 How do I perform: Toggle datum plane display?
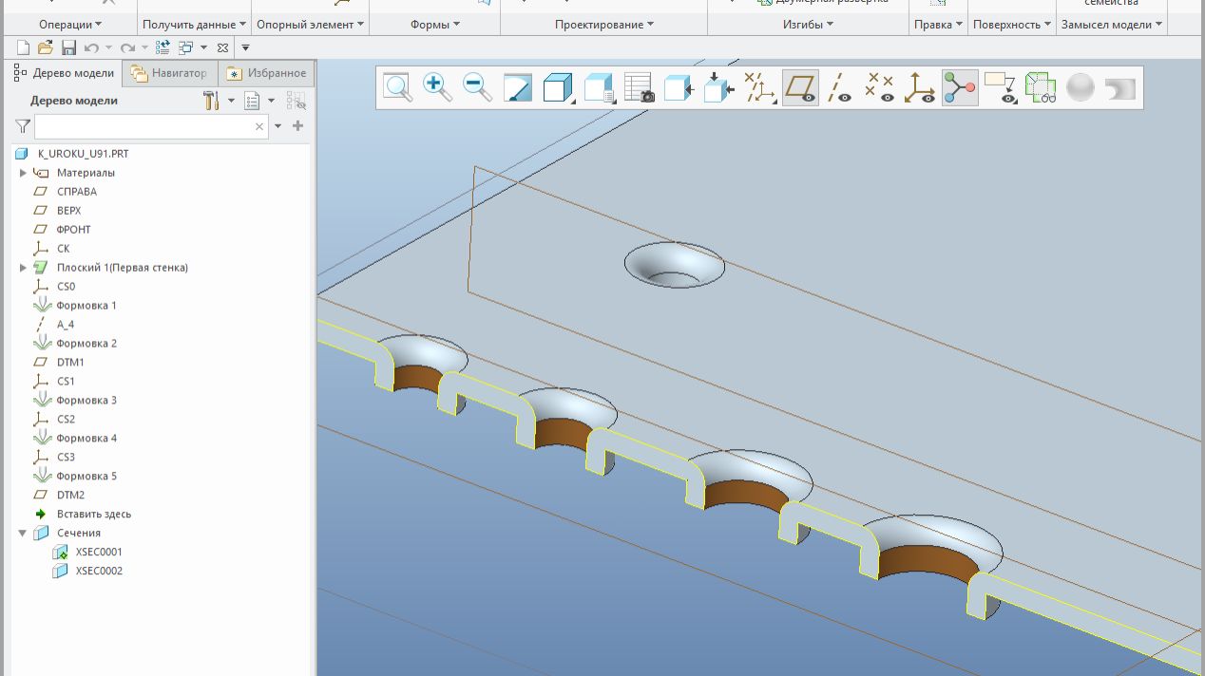click(x=800, y=88)
